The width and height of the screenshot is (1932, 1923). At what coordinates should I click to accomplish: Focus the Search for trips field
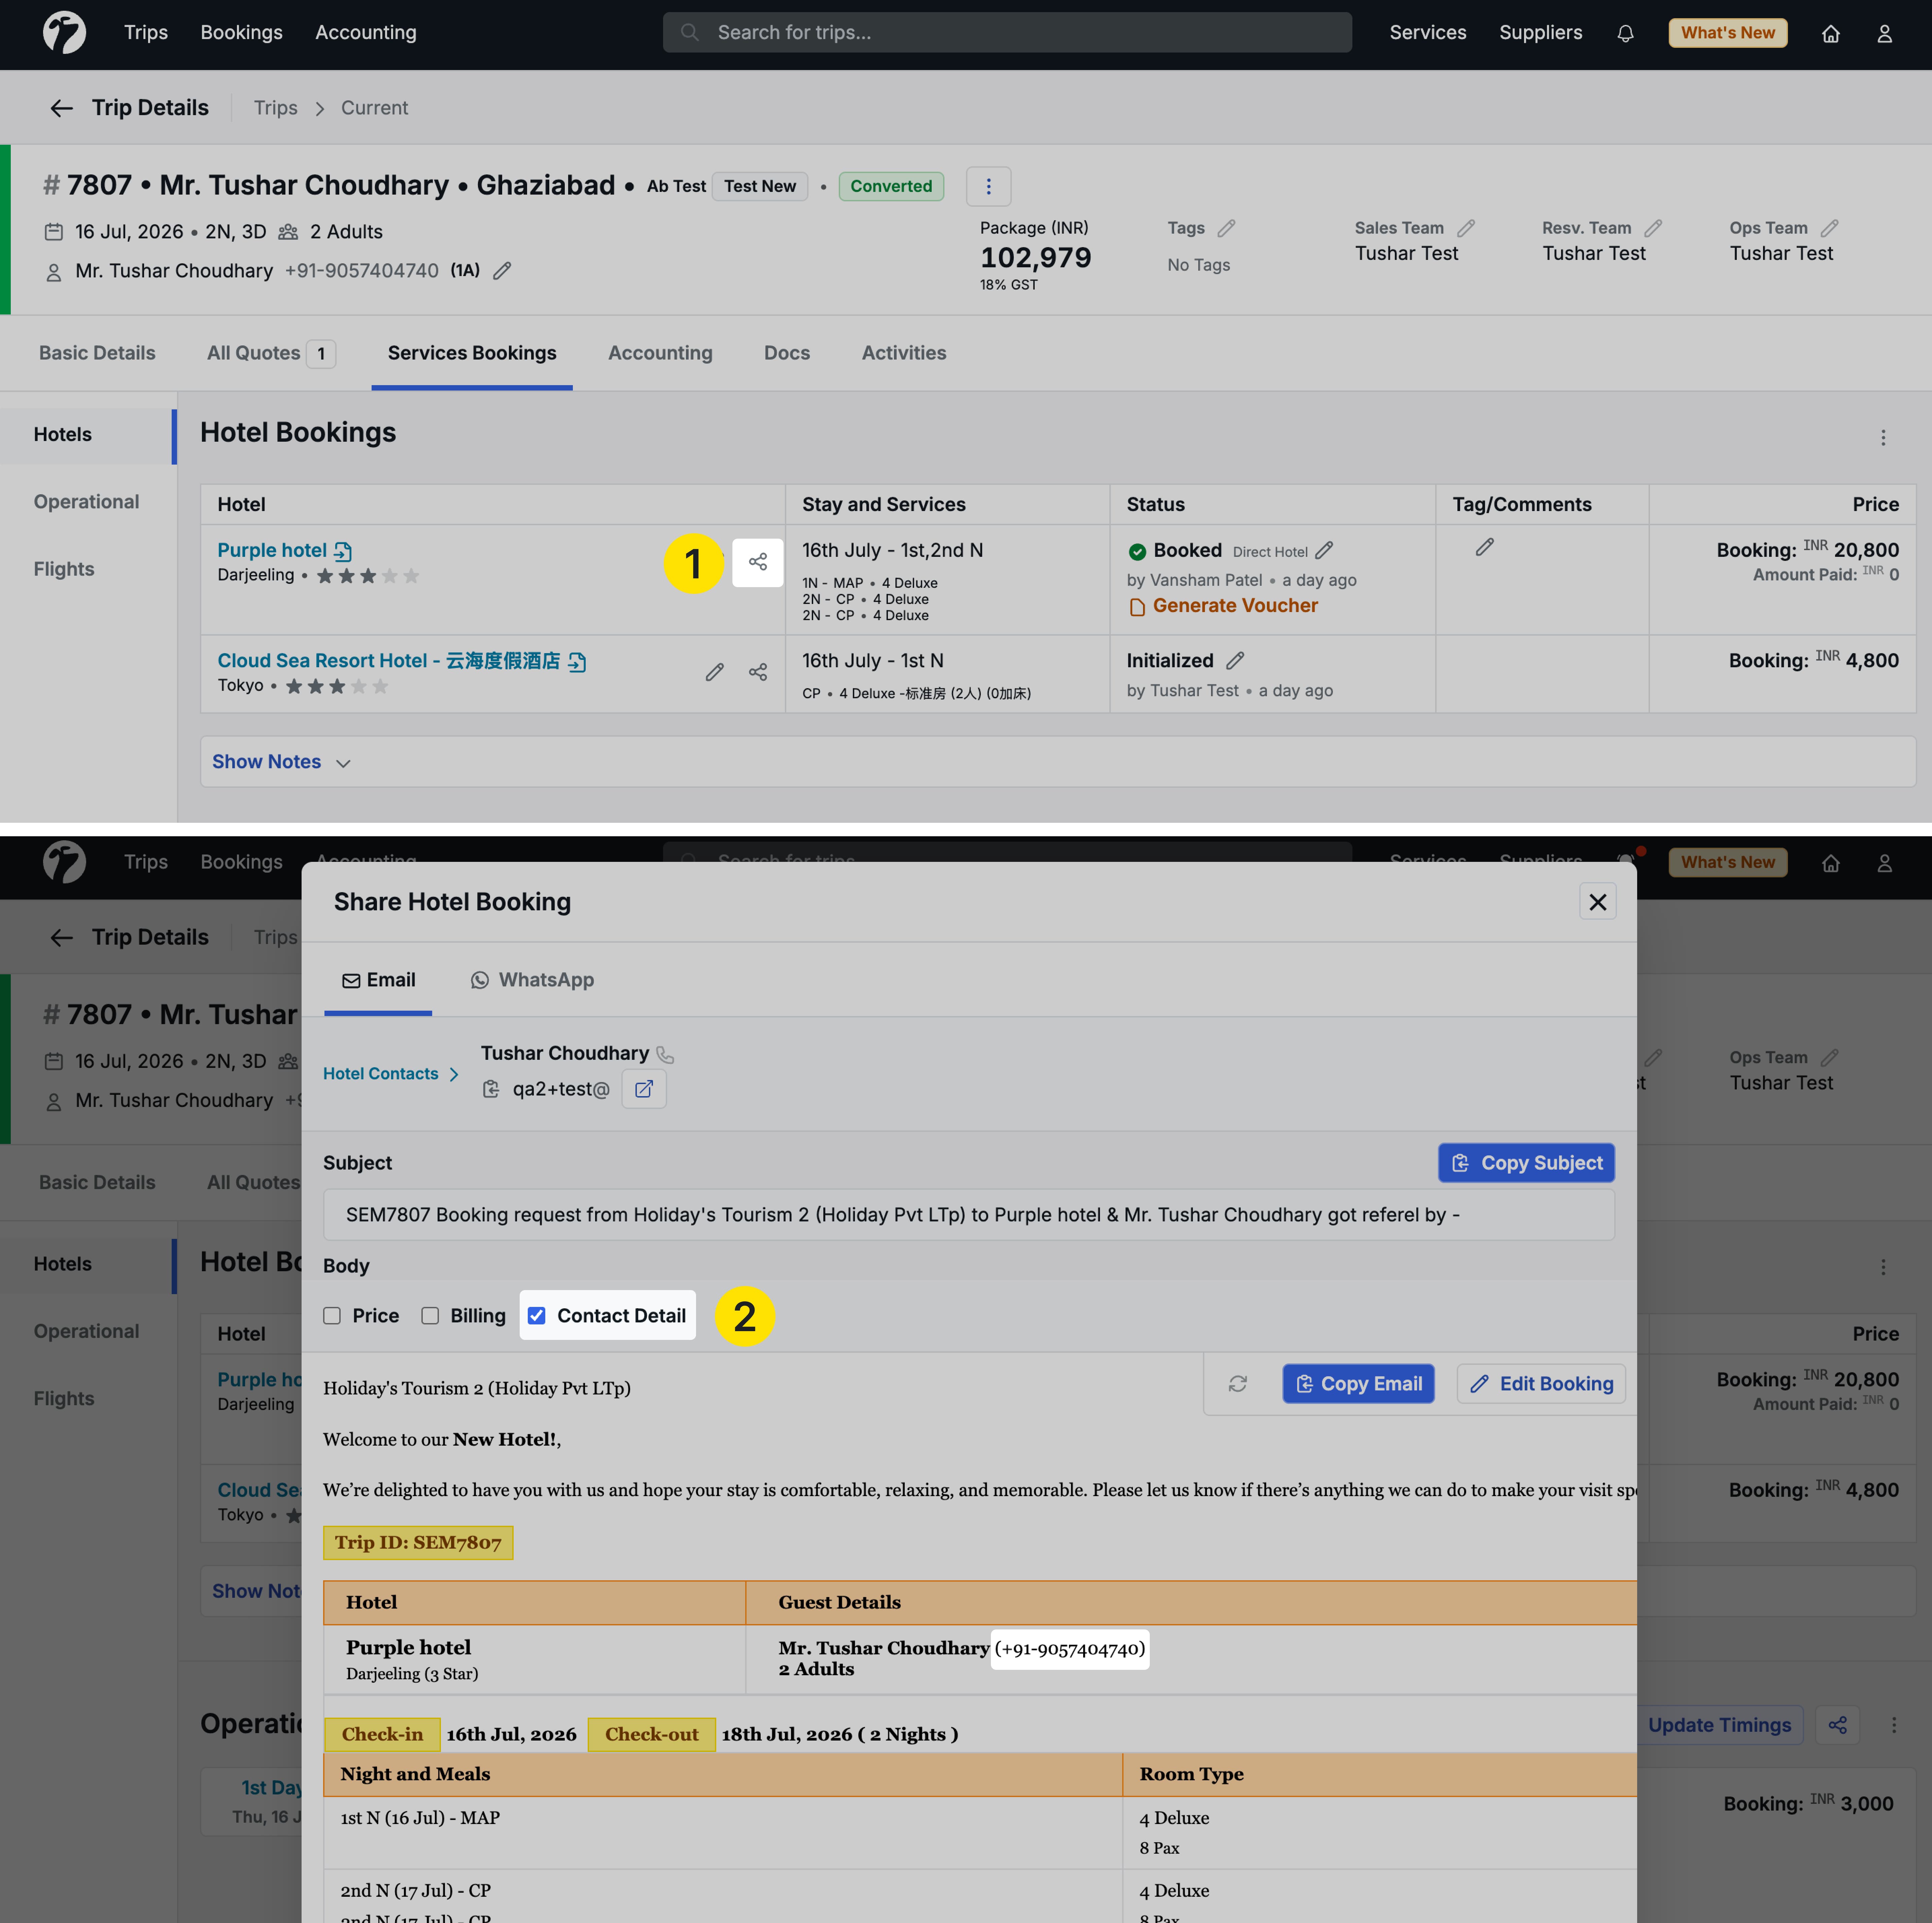tap(1007, 33)
